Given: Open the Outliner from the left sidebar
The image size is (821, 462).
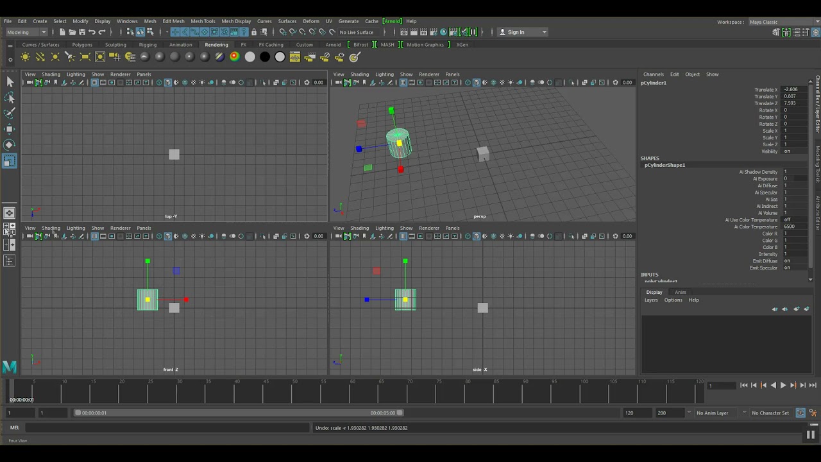Looking at the screenshot, I should (x=9, y=261).
